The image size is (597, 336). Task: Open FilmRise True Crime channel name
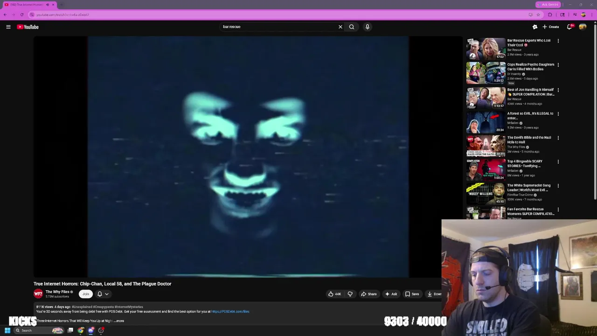point(521,195)
